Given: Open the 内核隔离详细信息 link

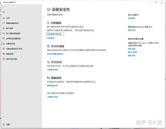Looking at the screenshot, I should [x=54, y=34].
